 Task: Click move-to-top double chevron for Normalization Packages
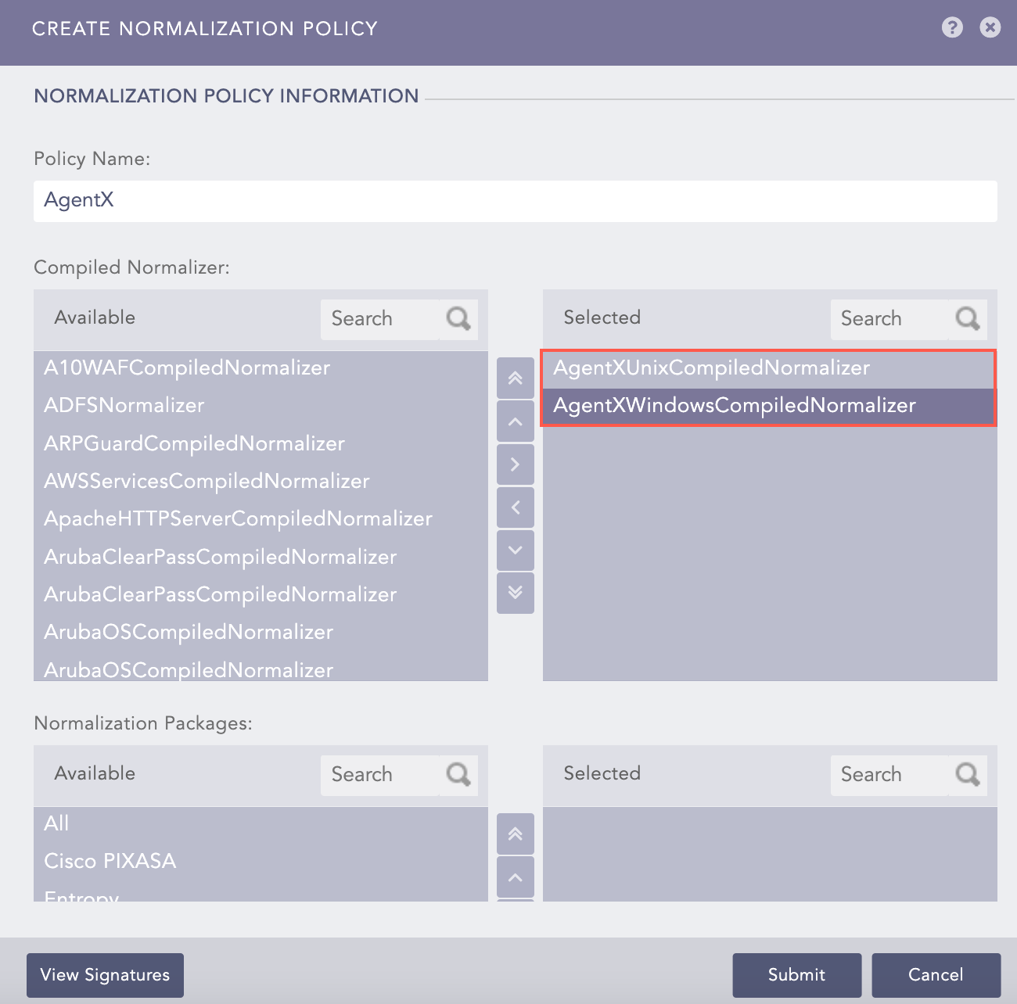[515, 834]
